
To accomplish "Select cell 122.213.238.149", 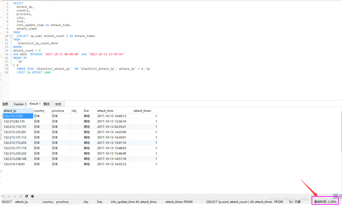I will pos(18,159).
